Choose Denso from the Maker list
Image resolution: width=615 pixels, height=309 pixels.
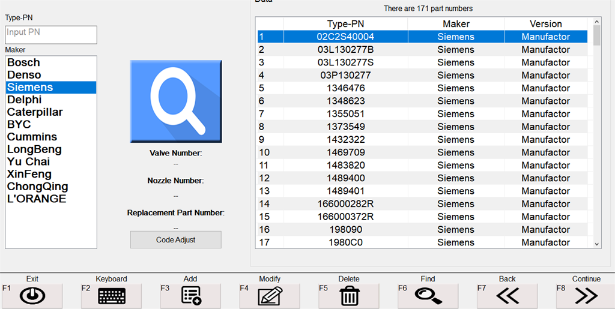coord(25,75)
